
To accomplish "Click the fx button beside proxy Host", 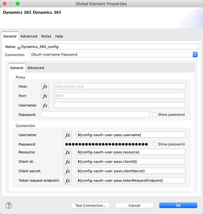I will (x=45, y=87).
